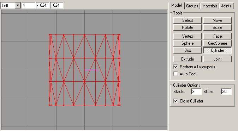Click the Slices value field
238x131 pixels.
coord(226,92)
